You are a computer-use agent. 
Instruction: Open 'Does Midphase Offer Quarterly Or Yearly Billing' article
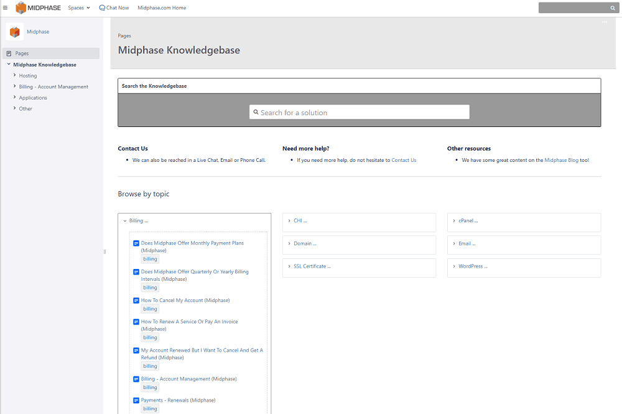pyautogui.click(x=195, y=275)
